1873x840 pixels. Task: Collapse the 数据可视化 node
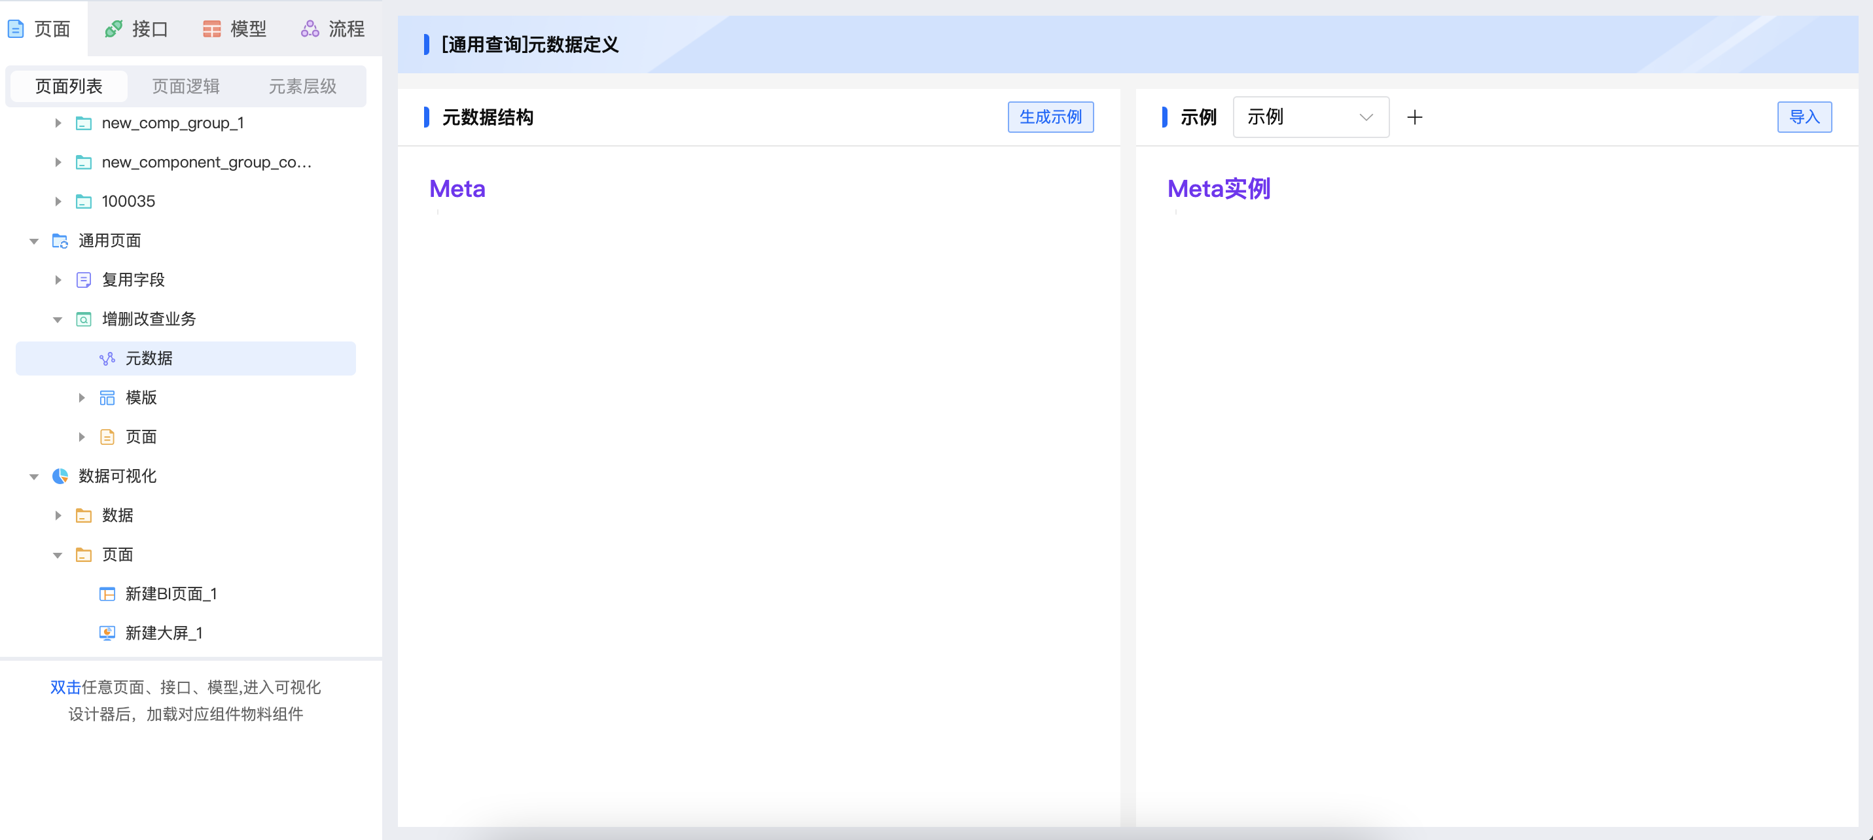point(34,477)
